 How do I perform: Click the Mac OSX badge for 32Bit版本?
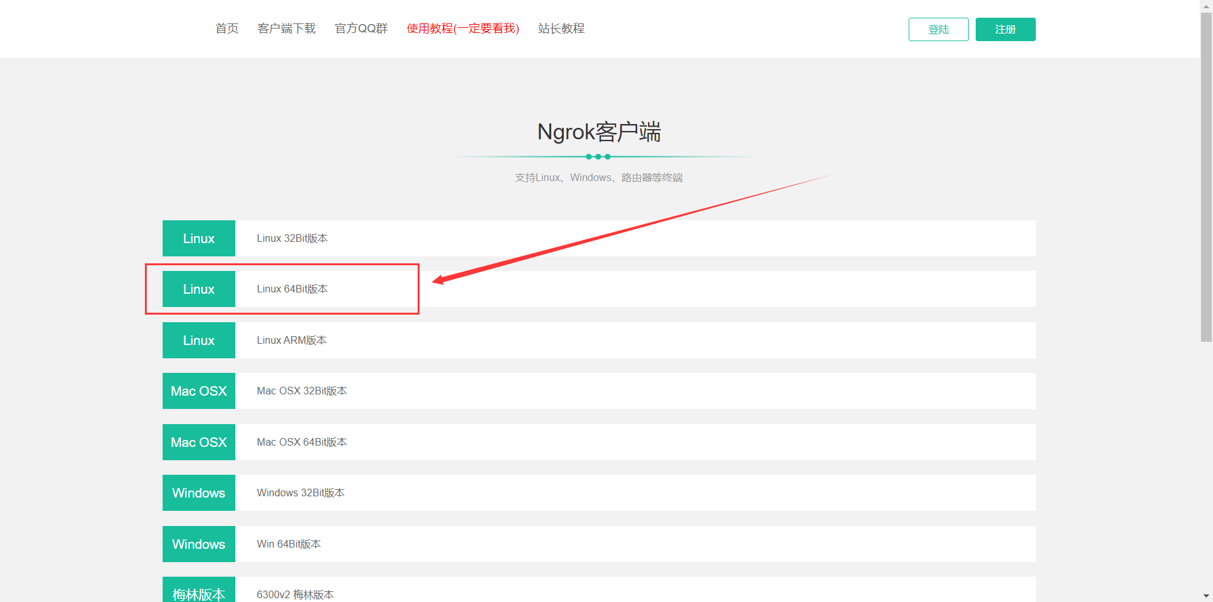(199, 391)
